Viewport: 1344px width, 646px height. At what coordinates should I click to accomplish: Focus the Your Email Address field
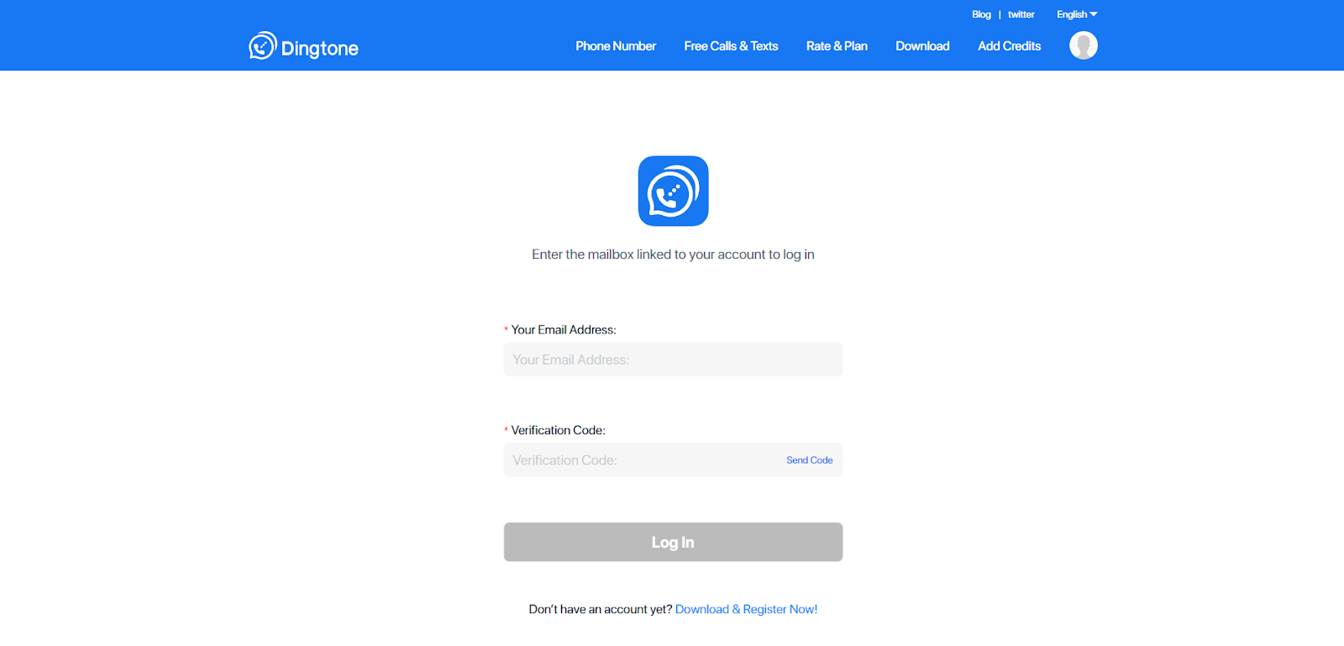pos(673,360)
